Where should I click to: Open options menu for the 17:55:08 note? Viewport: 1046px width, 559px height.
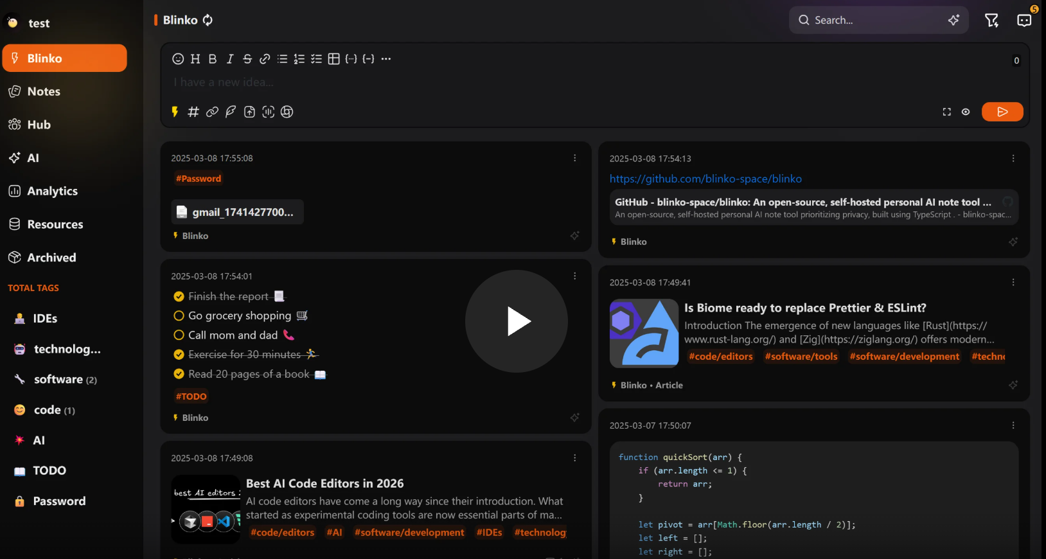pyautogui.click(x=575, y=158)
